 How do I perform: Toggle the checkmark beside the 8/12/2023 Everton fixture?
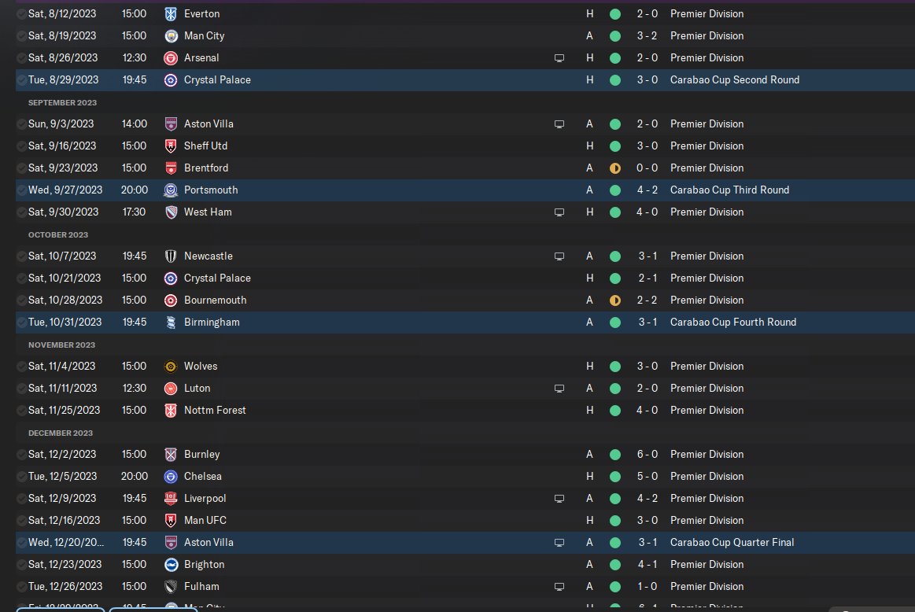[x=21, y=14]
